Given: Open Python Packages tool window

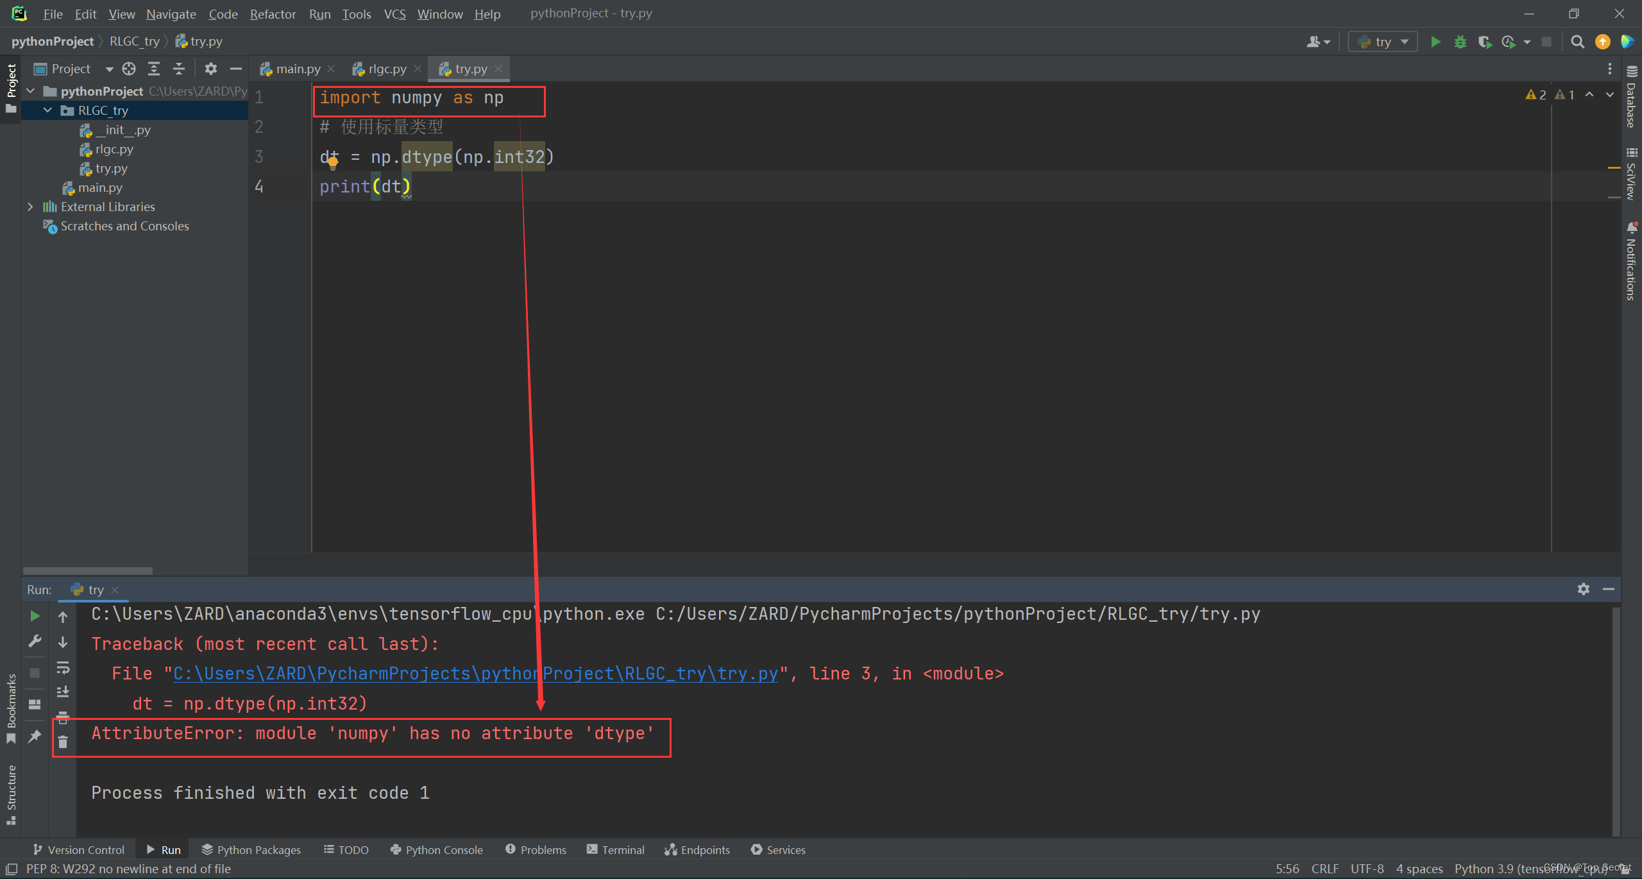Looking at the screenshot, I should pyautogui.click(x=251, y=849).
